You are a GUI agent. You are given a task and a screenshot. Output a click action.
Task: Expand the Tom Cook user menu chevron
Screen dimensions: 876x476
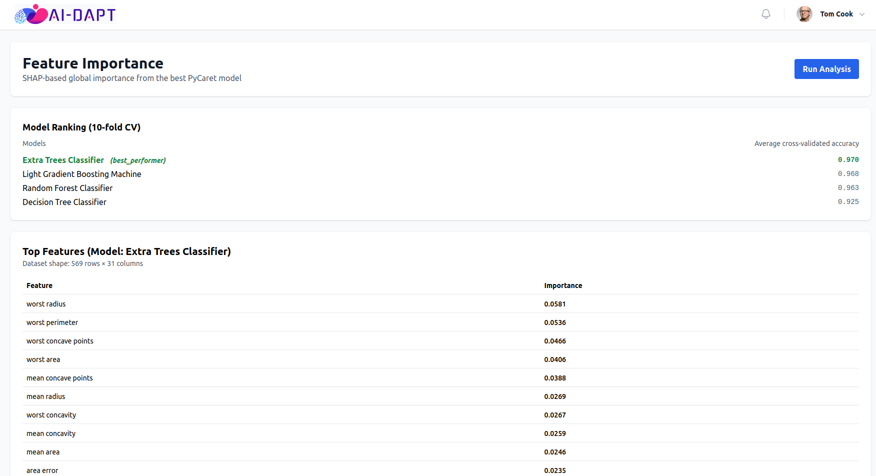(x=862, y=14)
